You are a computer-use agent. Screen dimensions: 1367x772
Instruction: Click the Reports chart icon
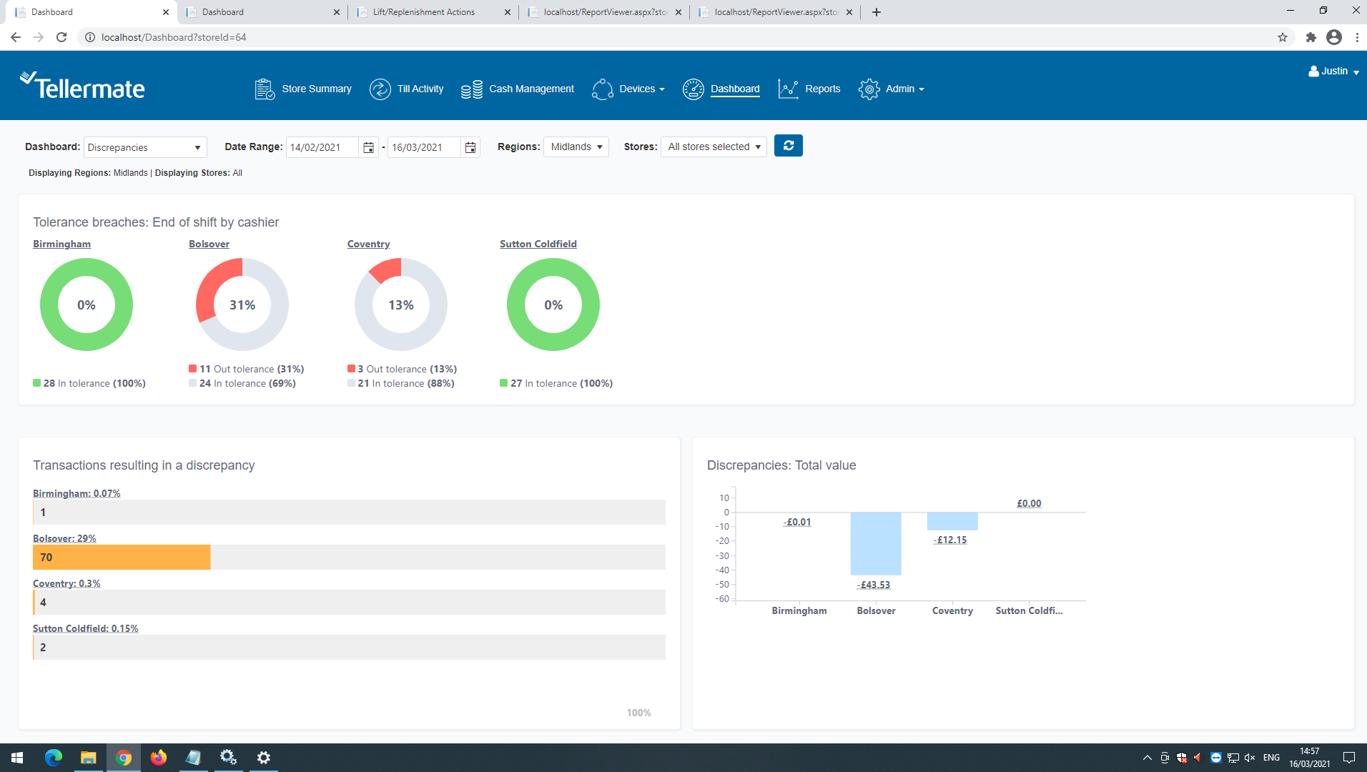tap(788, 89)
